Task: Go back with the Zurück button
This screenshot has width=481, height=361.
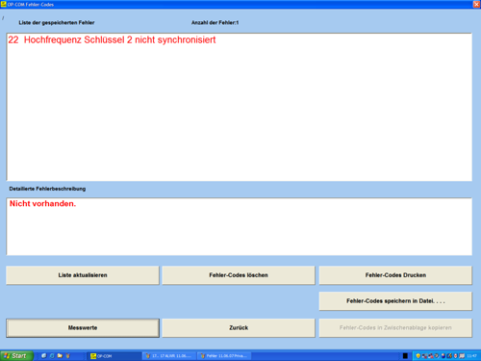Action: pyautogui.click(x=239, y=327)
